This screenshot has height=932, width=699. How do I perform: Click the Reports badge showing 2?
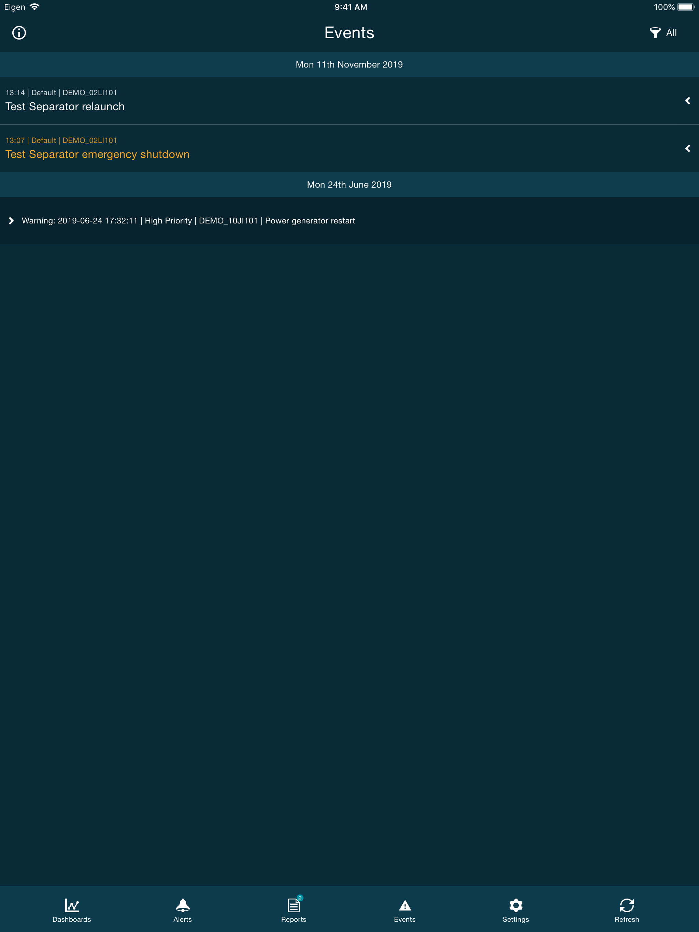[300, 898]
